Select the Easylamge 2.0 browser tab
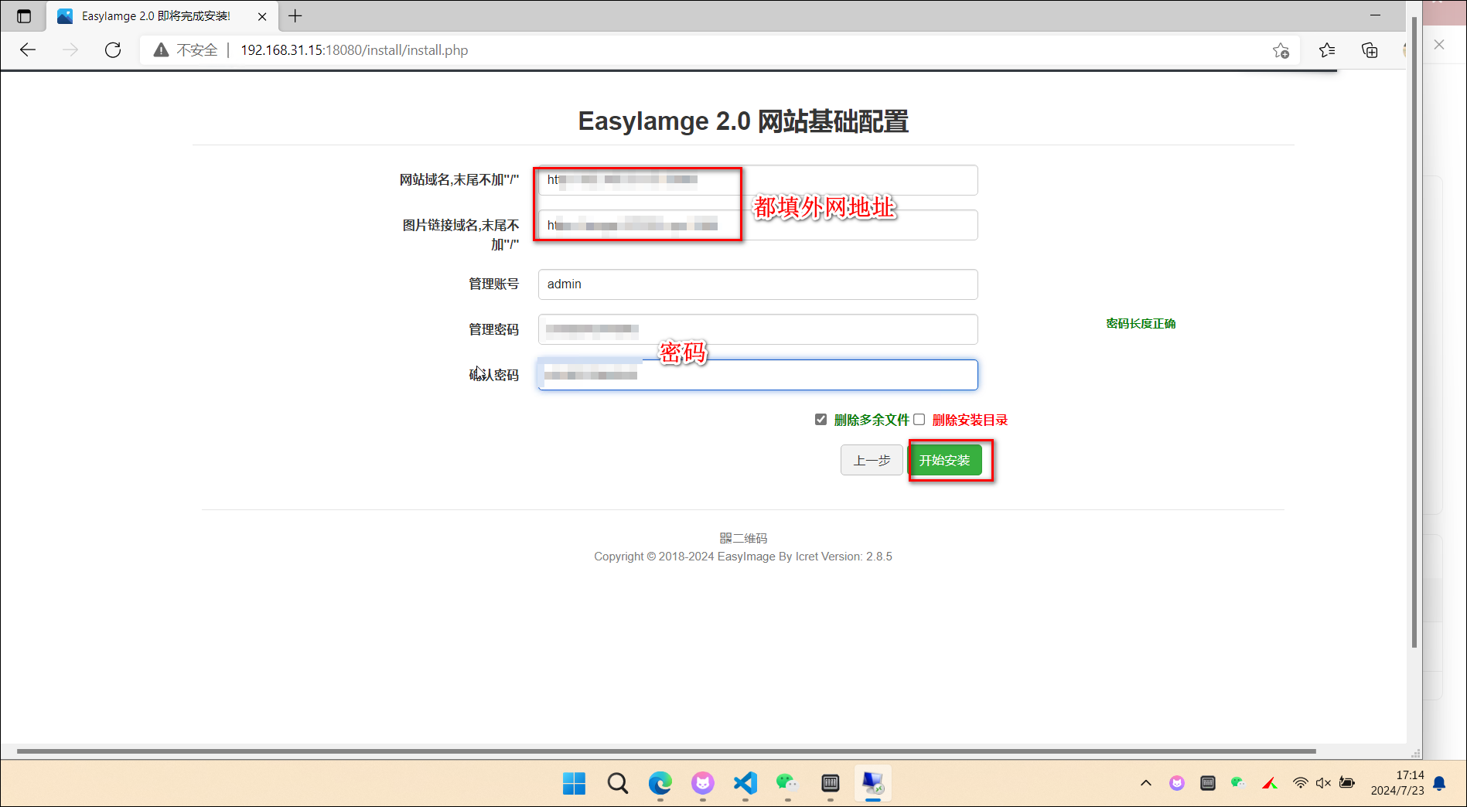 coord(155,16)
